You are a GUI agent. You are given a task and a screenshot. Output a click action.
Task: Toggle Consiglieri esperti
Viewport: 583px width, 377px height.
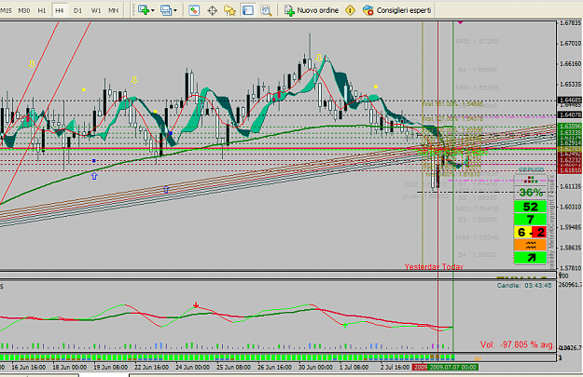pyautogui.click(x=397, y=10)
